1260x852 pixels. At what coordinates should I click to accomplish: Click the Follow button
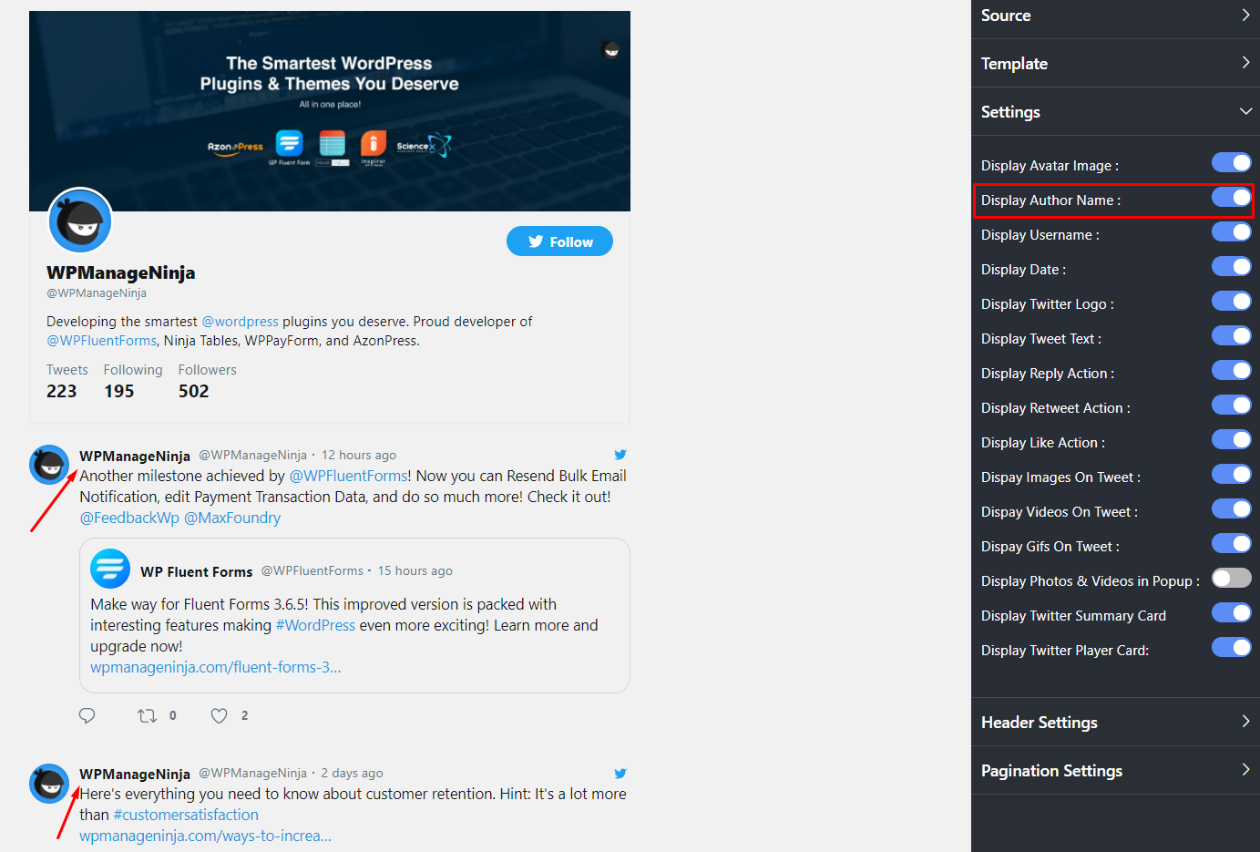(559, 241)
